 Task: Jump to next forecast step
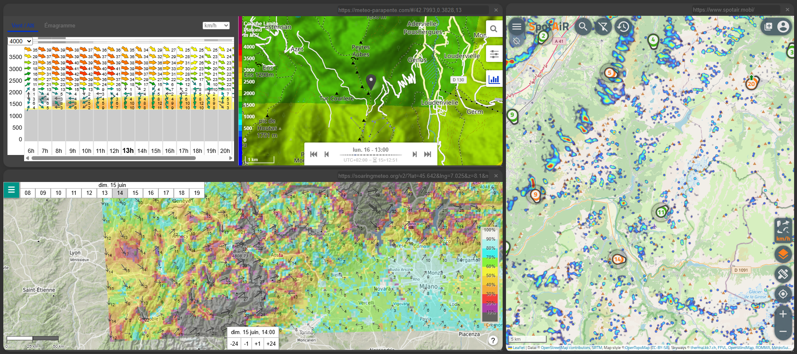pyautogui.click(x=415, y=154)
